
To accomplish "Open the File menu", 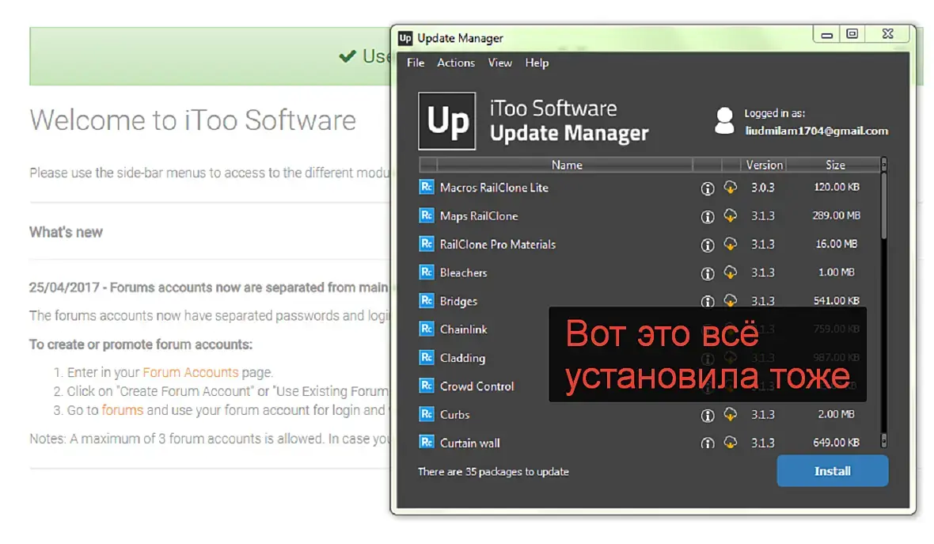I will [x=416, y=63].
